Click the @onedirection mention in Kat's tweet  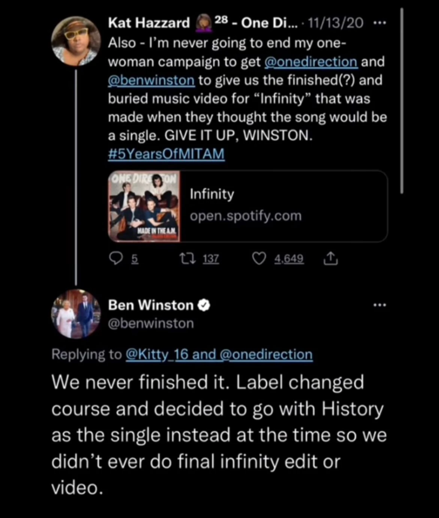(x=311, y=62)
